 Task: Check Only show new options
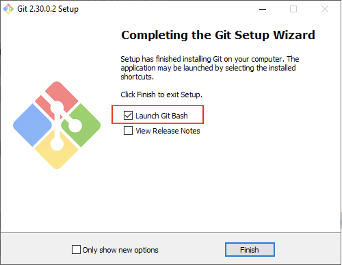coord(76,250)
